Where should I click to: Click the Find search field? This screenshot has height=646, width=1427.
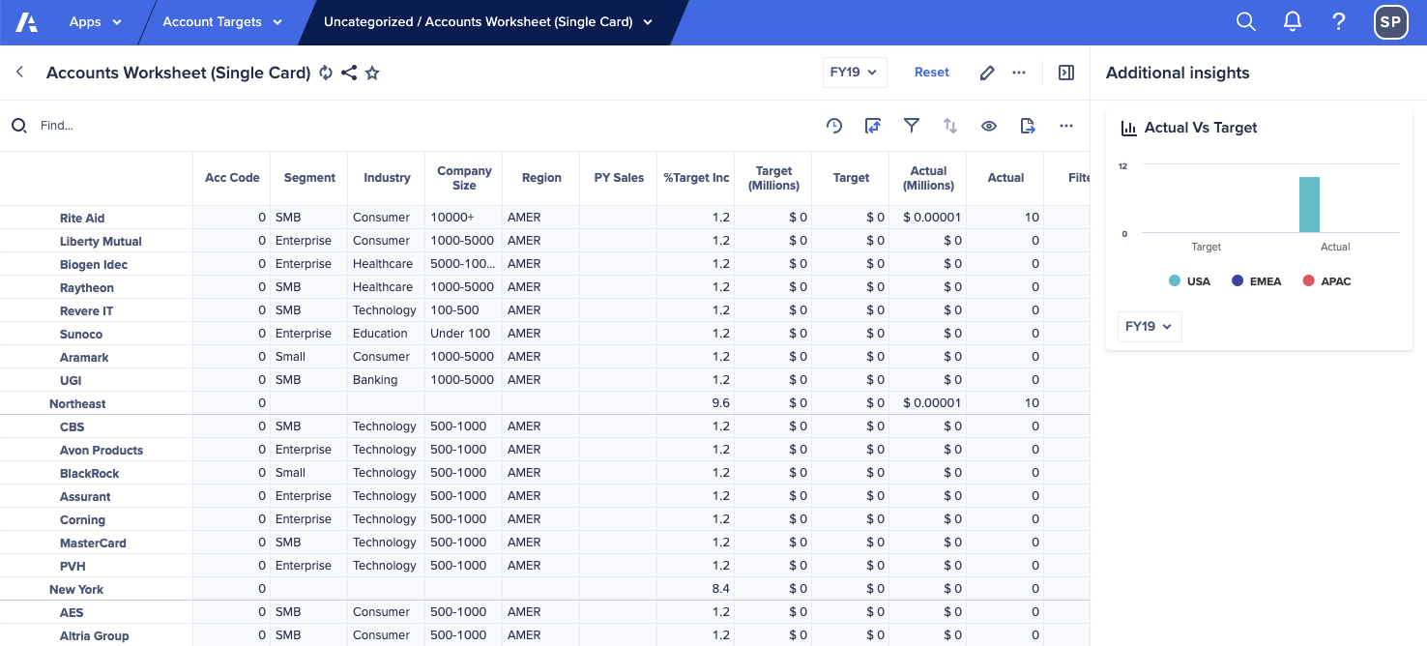tap(97, 125)
